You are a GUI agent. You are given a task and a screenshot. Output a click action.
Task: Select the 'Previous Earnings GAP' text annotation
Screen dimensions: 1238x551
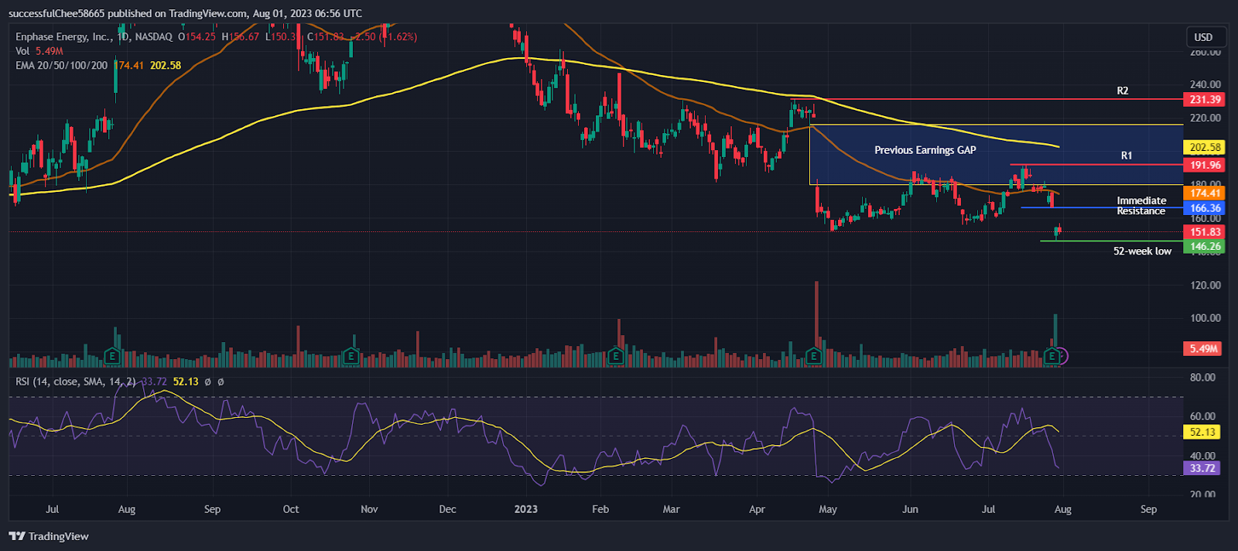point(925,150)
